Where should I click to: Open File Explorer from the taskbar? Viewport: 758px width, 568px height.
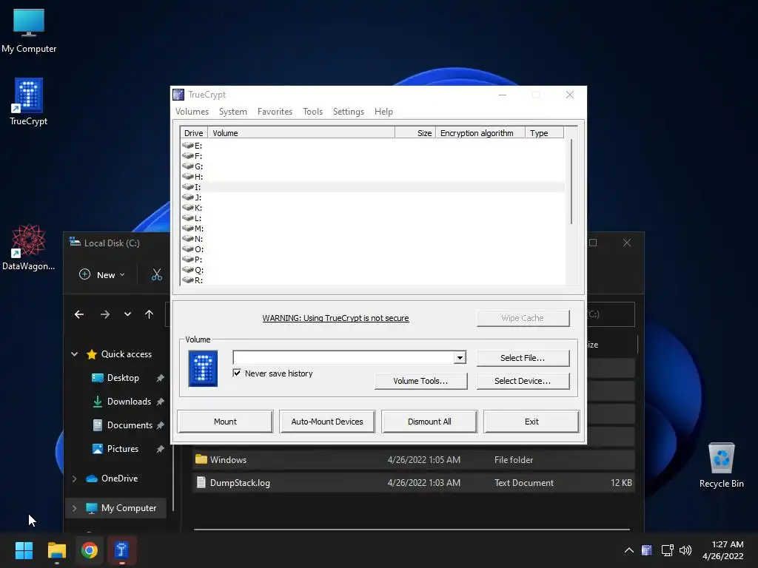point(56,550)
